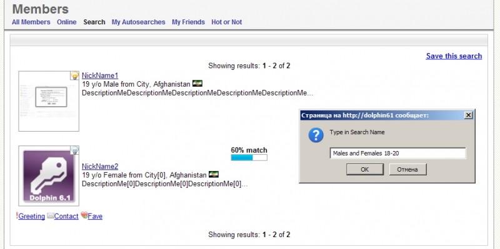The height and width of the screenshot is (249, 500).
Task: Click the red exclamation Greeting icon
Action: click(x=17, y=216)
